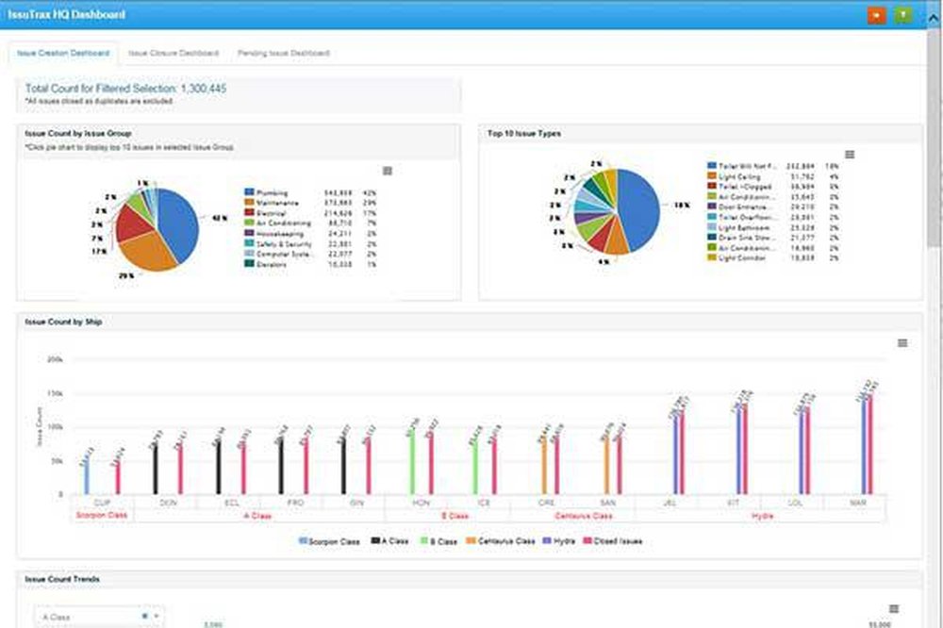Click the orange button in the header bar

[x=876, y=15]
